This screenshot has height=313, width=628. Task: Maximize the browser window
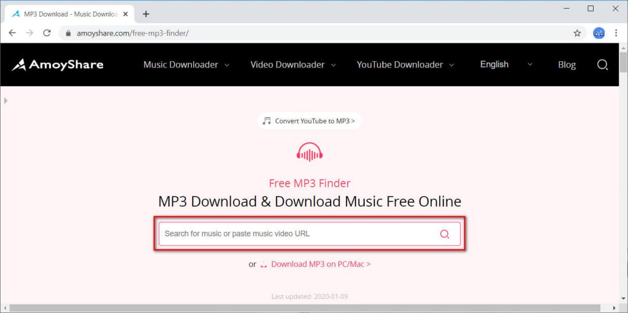tap(591, 9)
